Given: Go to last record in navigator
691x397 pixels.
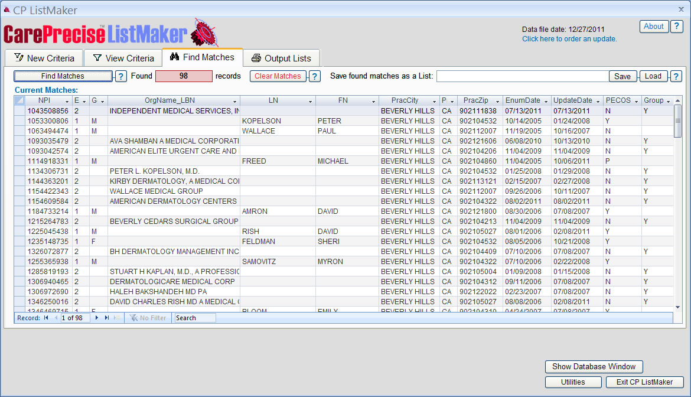Looking at the screenshot, I should 107,318.
